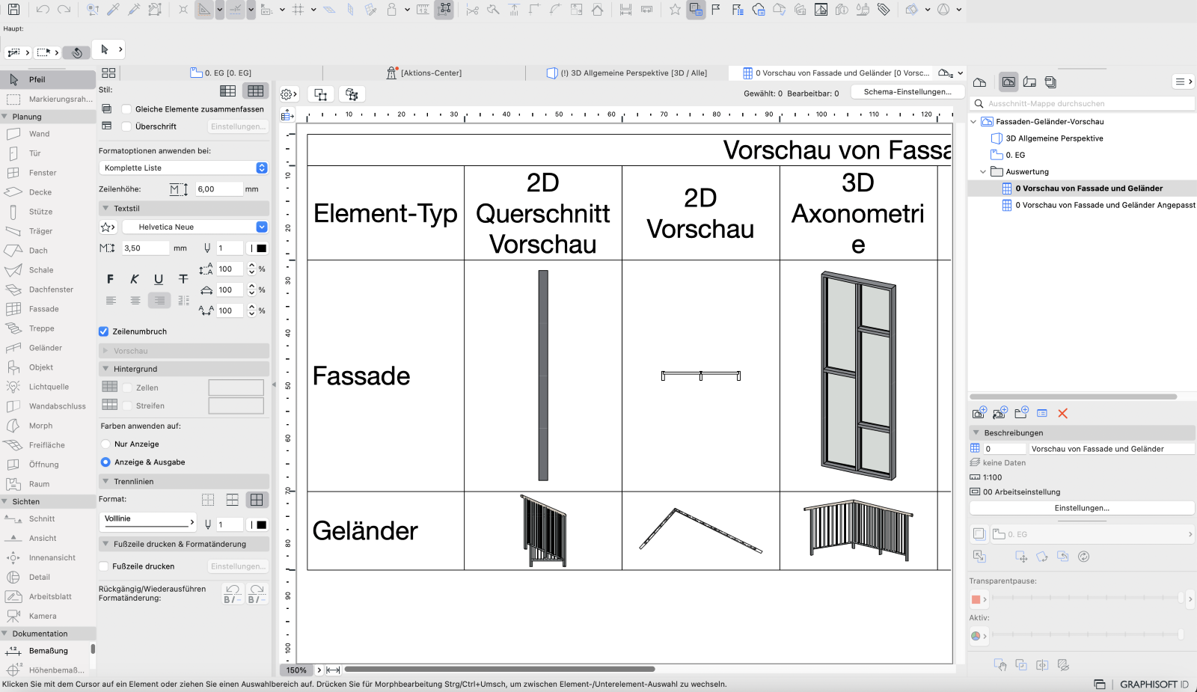The height and width of the screenshot is (692, 1197).
Task: Click the Transparentpause slider
Action: tap(1088, 598)
